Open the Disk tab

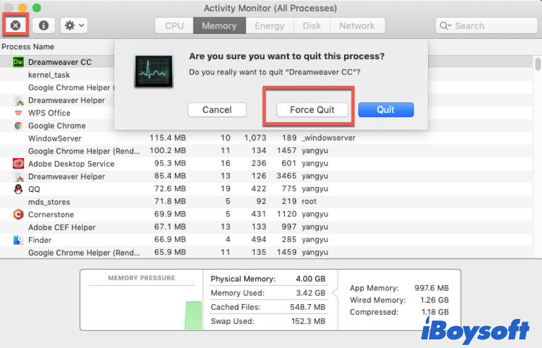[311, 26]
